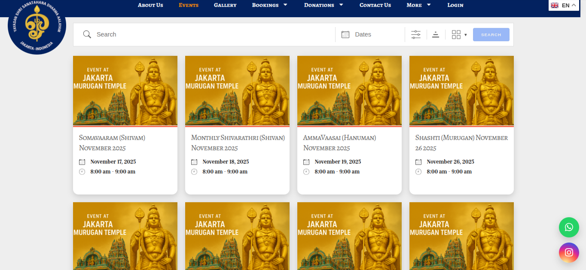This screenshot has width=586, height=270.
Task: Open the filter options sliders icon
Action: point(415,35)
